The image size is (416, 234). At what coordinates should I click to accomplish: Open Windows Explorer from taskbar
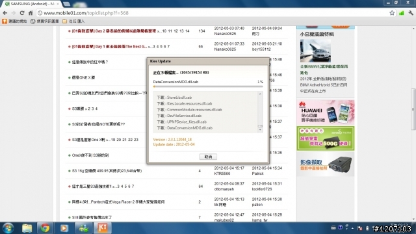pos(27,228)
